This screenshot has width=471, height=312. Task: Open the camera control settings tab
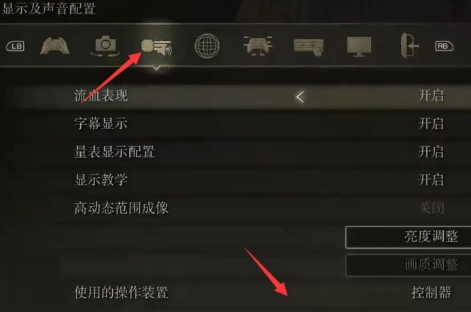pyautogui.click(x=105, y=46)
